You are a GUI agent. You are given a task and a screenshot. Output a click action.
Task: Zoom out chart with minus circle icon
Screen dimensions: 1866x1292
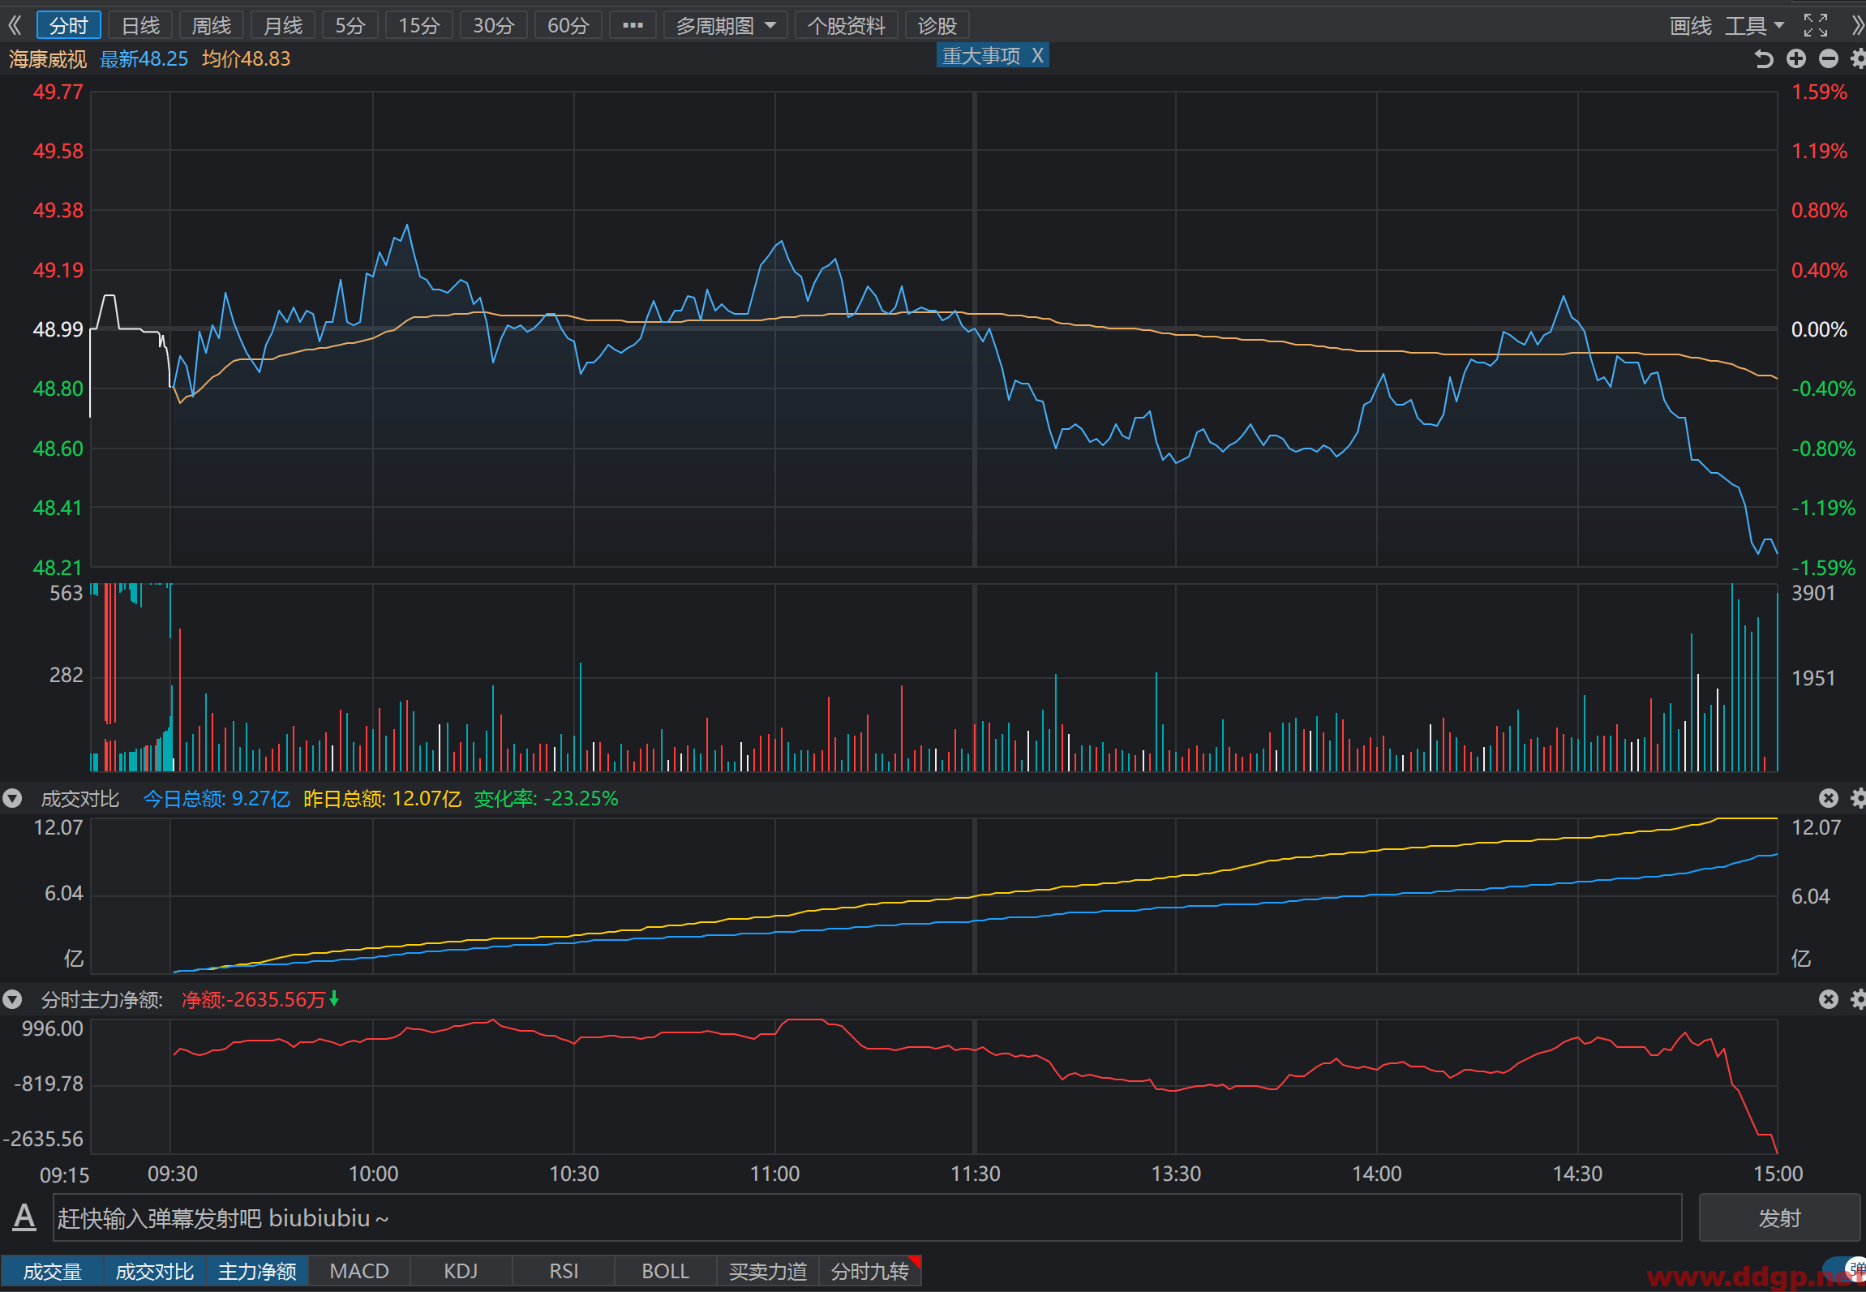click(x=1828, y=58)
